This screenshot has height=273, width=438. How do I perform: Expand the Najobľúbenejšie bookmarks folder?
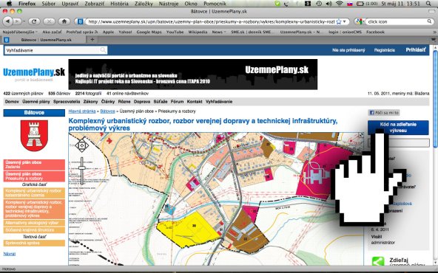20,32
